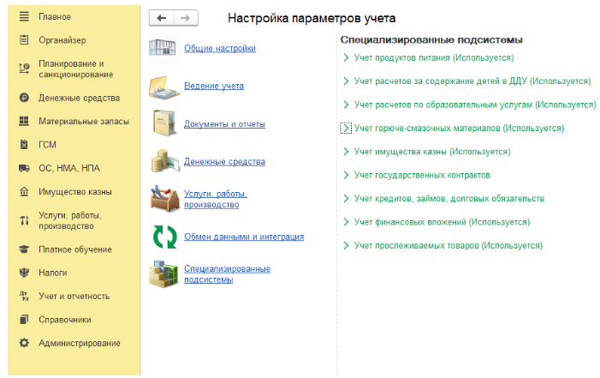Click the Справочники books icon
Screen dimensions: 600x378
(24, 320)
